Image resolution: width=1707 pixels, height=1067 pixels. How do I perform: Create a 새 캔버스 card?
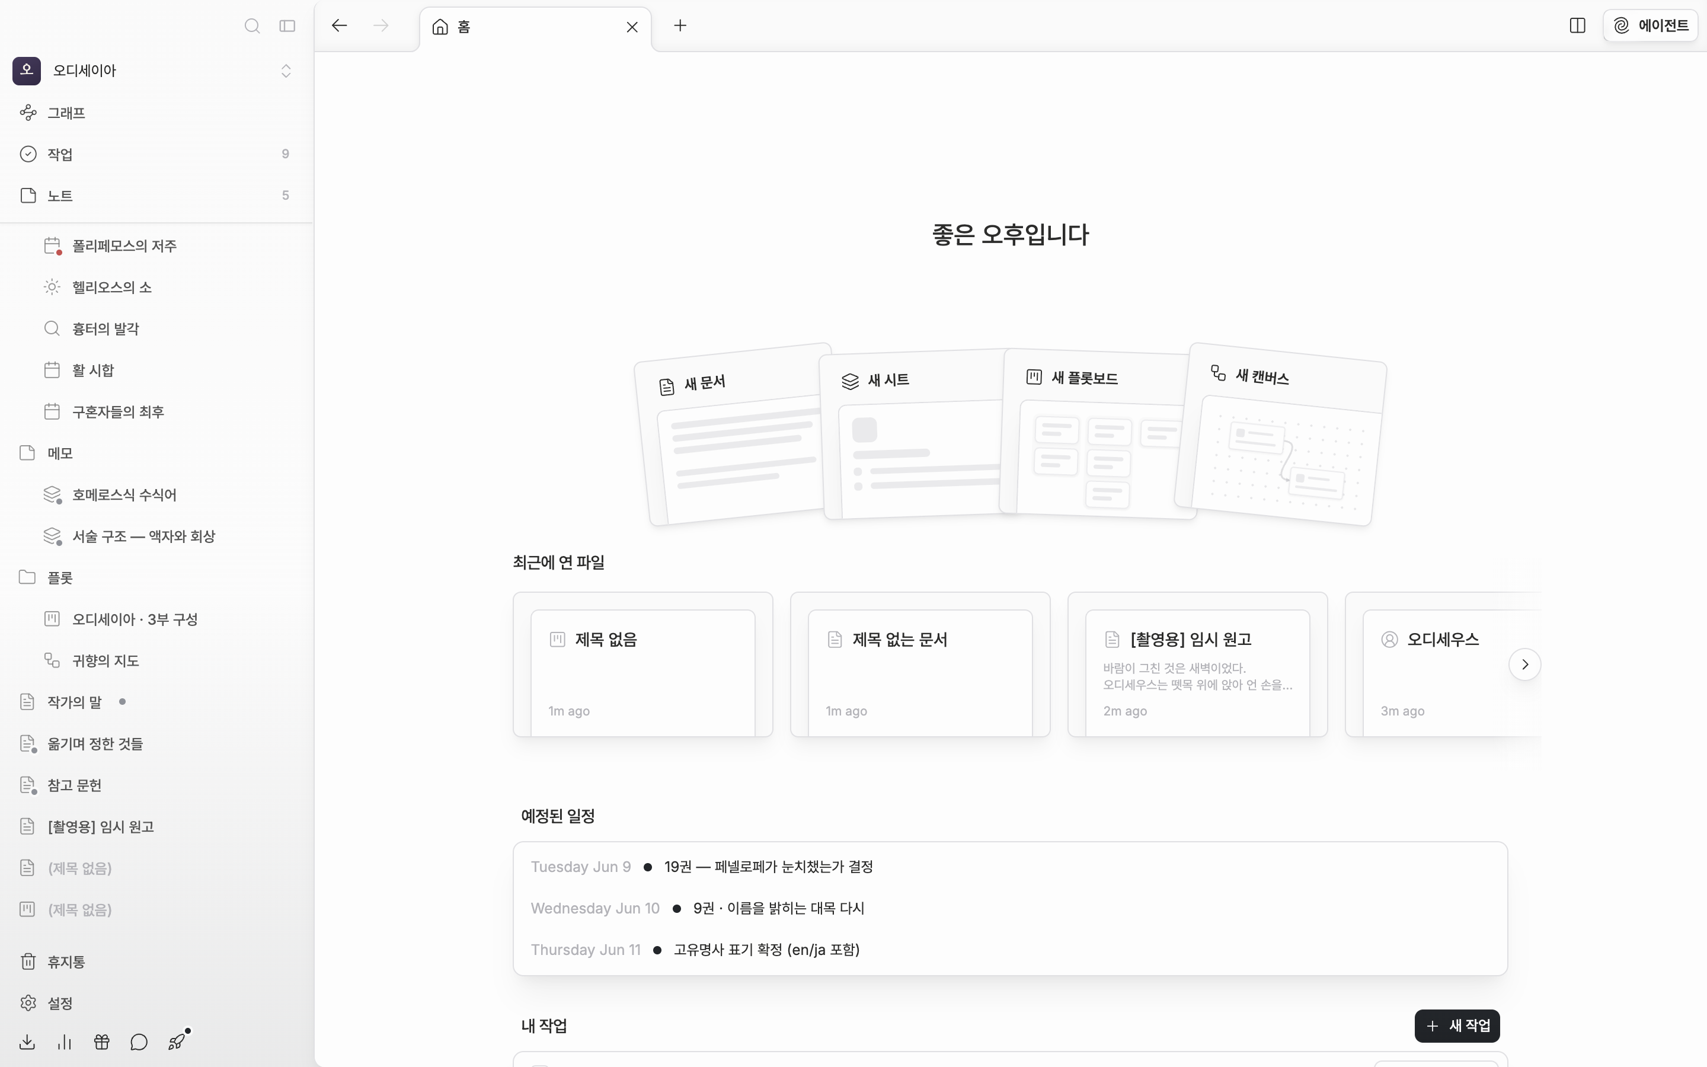pyautogui.click(x=1280, y=434)
